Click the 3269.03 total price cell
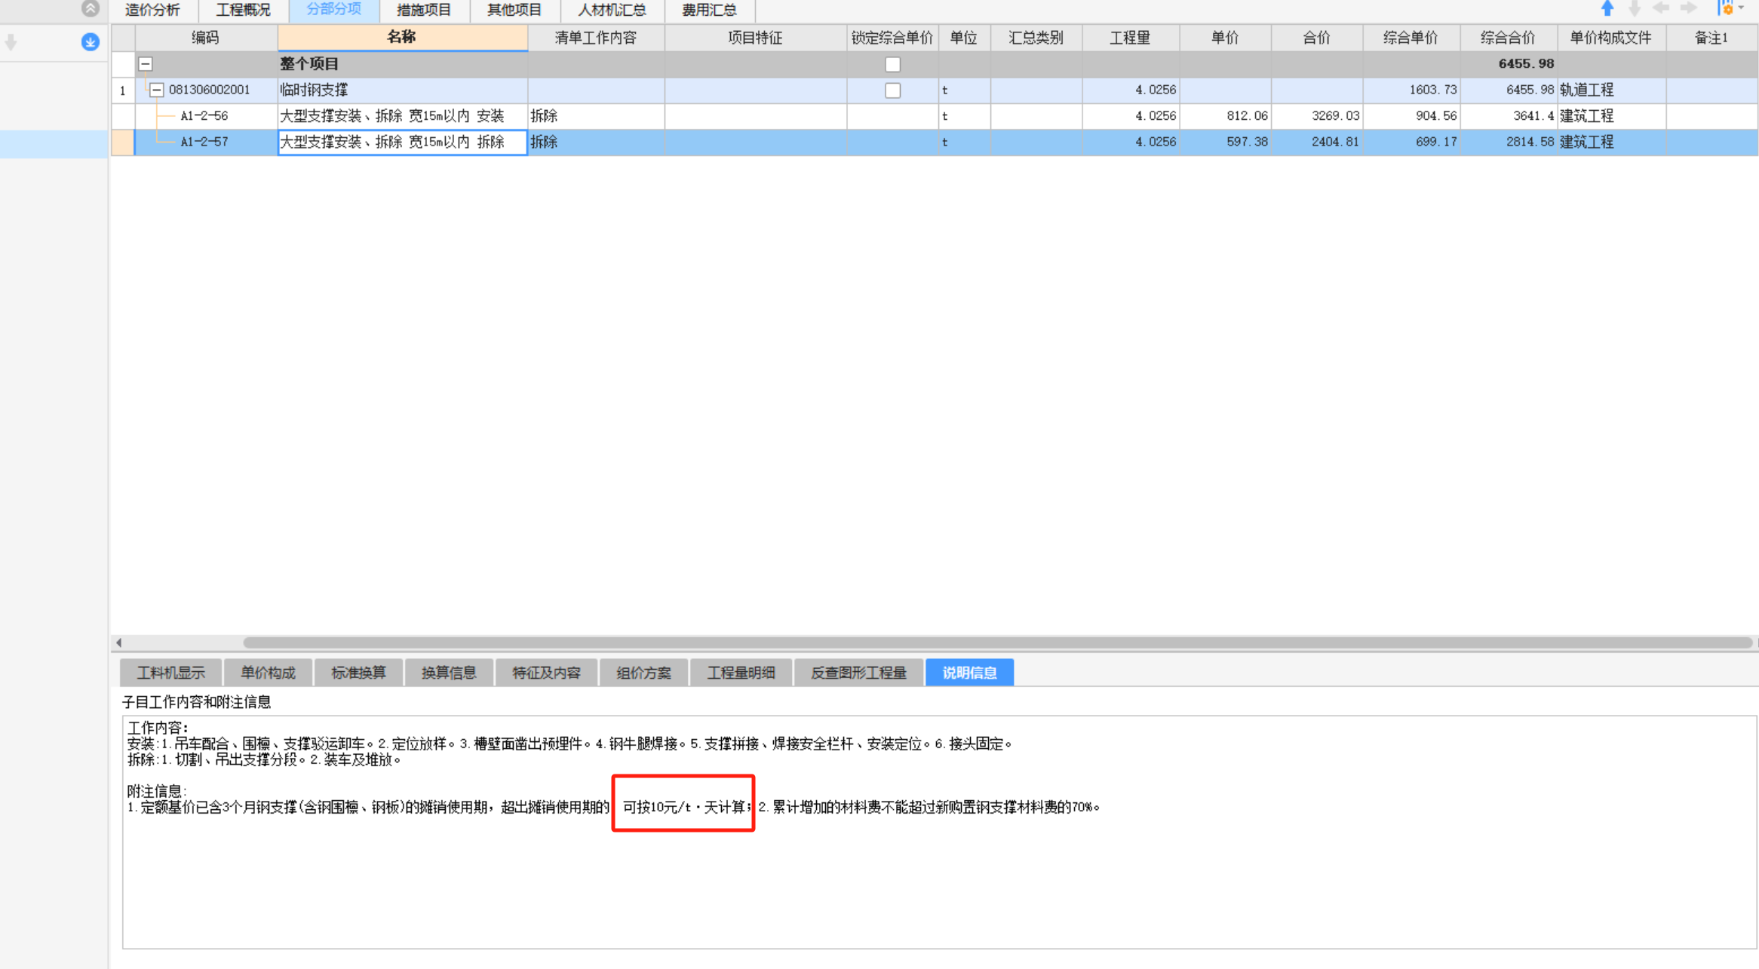This screenshot has width=1759, height=969. click(1317, 116)
